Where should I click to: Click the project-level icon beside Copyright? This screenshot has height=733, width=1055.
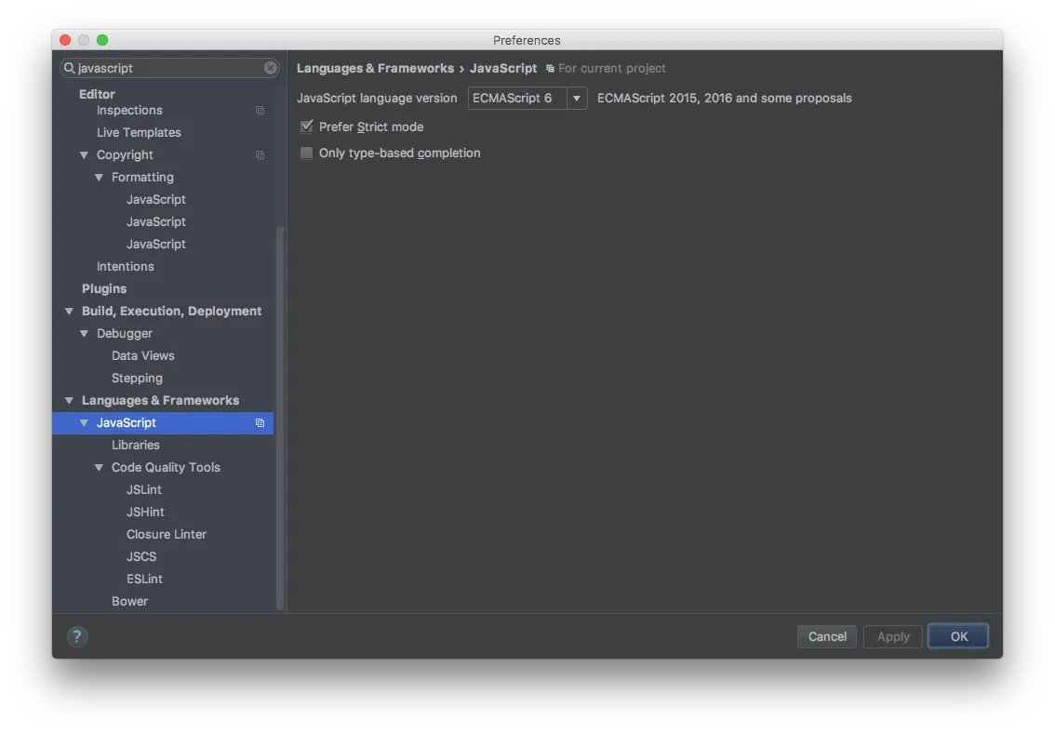(x=260, y=155)
